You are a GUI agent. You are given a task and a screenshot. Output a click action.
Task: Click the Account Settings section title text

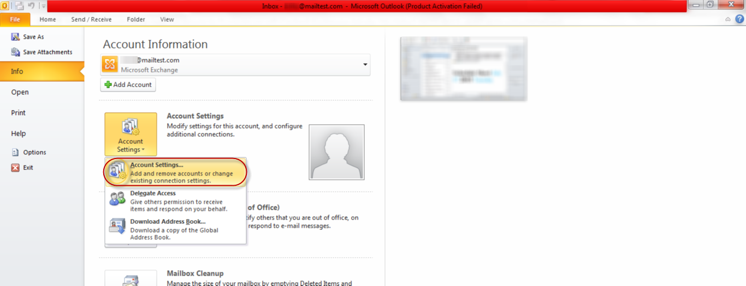pyautogui.click(x=195, y=116)
